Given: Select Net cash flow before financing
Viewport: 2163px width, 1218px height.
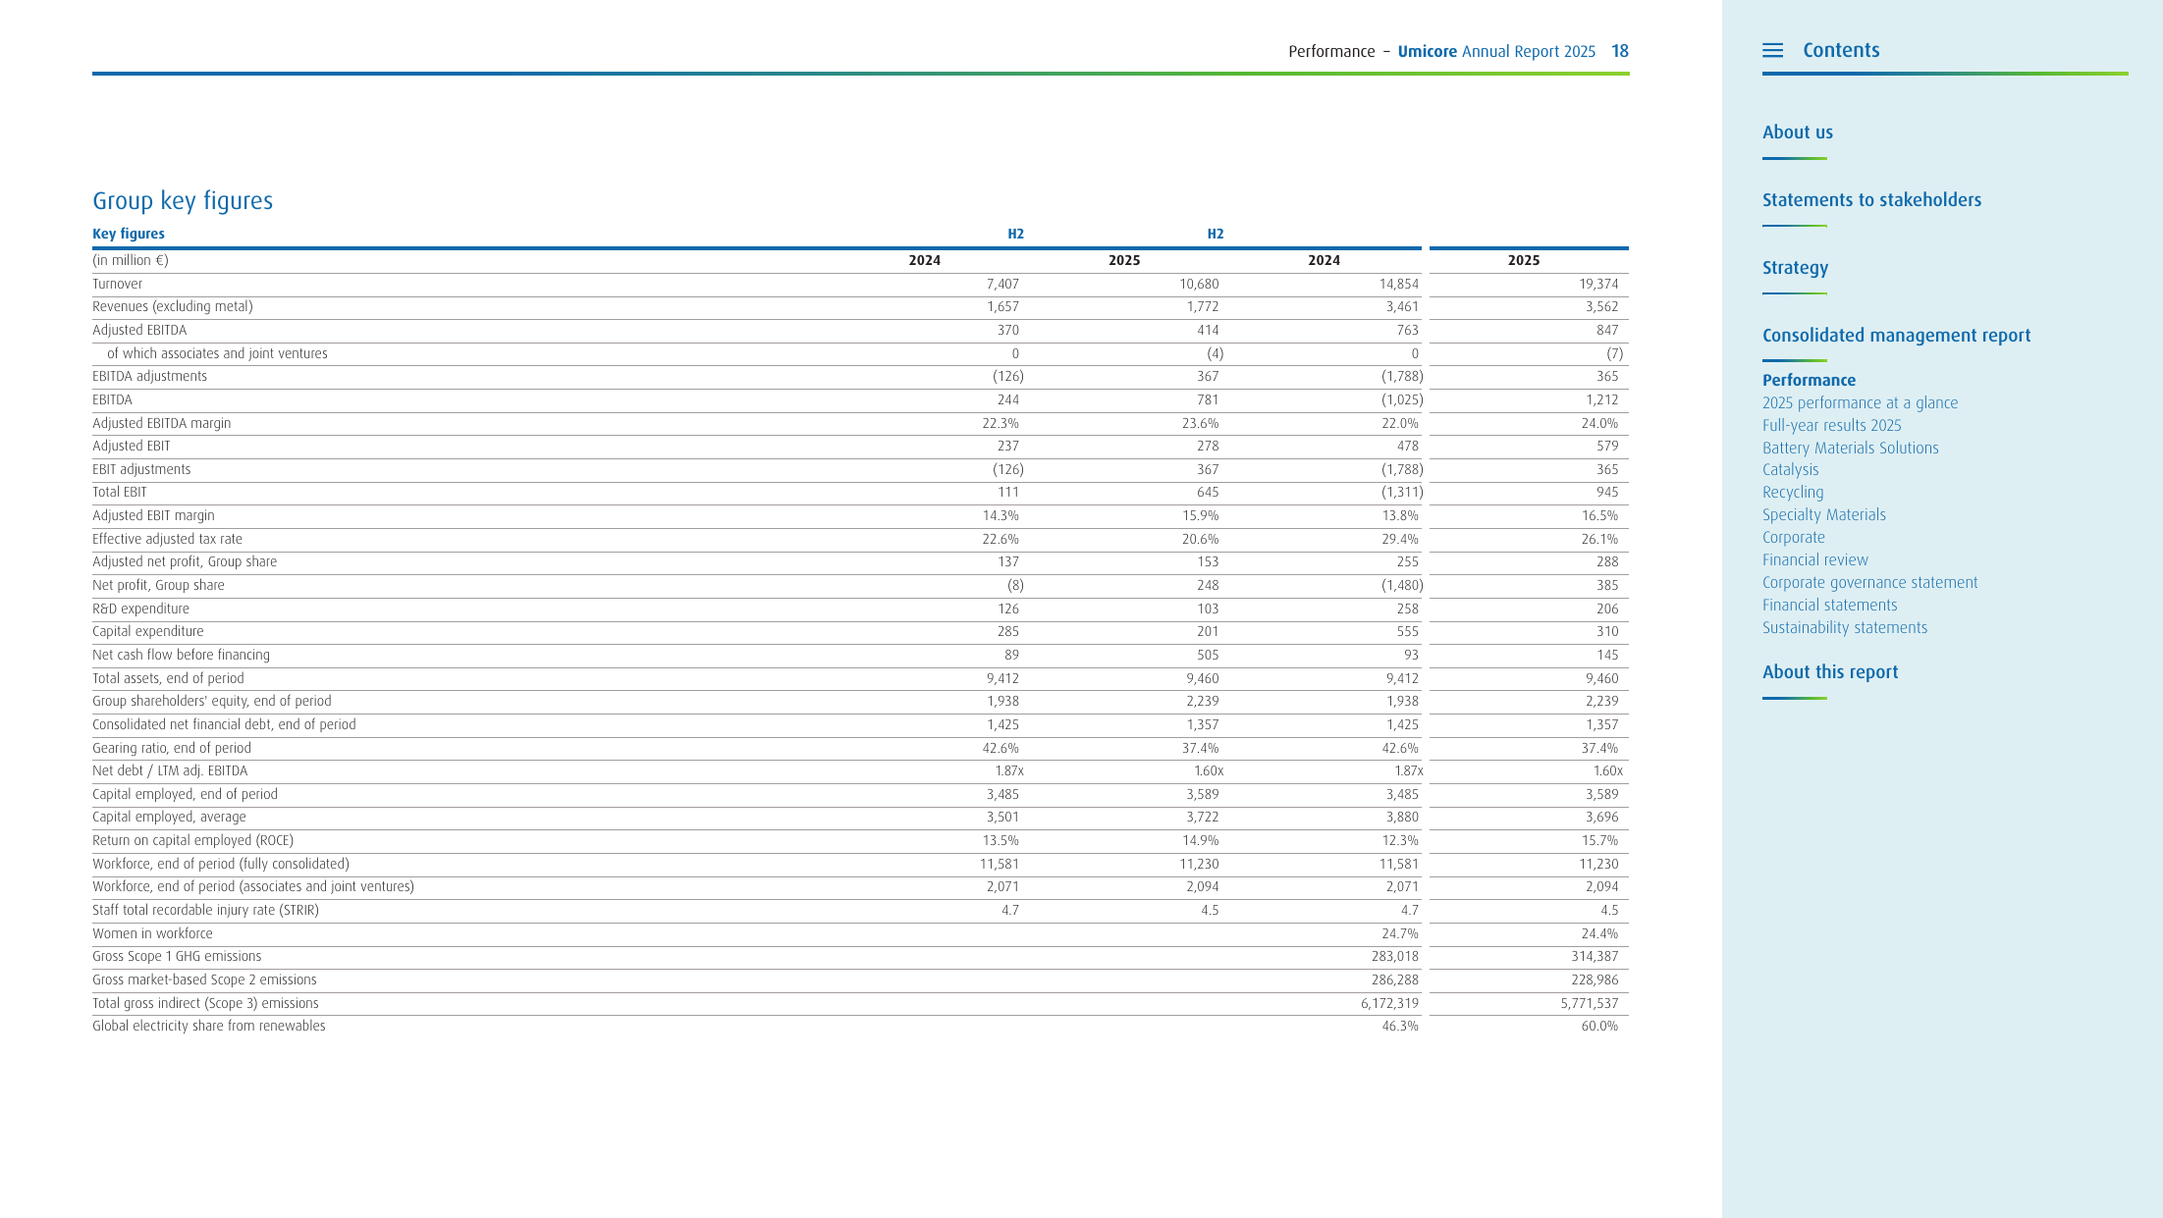Looking at the screenshot, I should tap(181, 656).
